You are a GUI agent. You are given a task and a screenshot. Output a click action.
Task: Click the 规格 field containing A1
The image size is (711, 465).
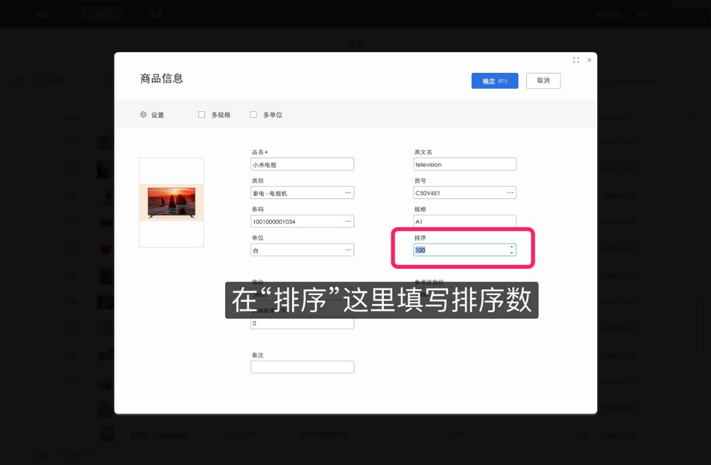[x=465, y=222]
